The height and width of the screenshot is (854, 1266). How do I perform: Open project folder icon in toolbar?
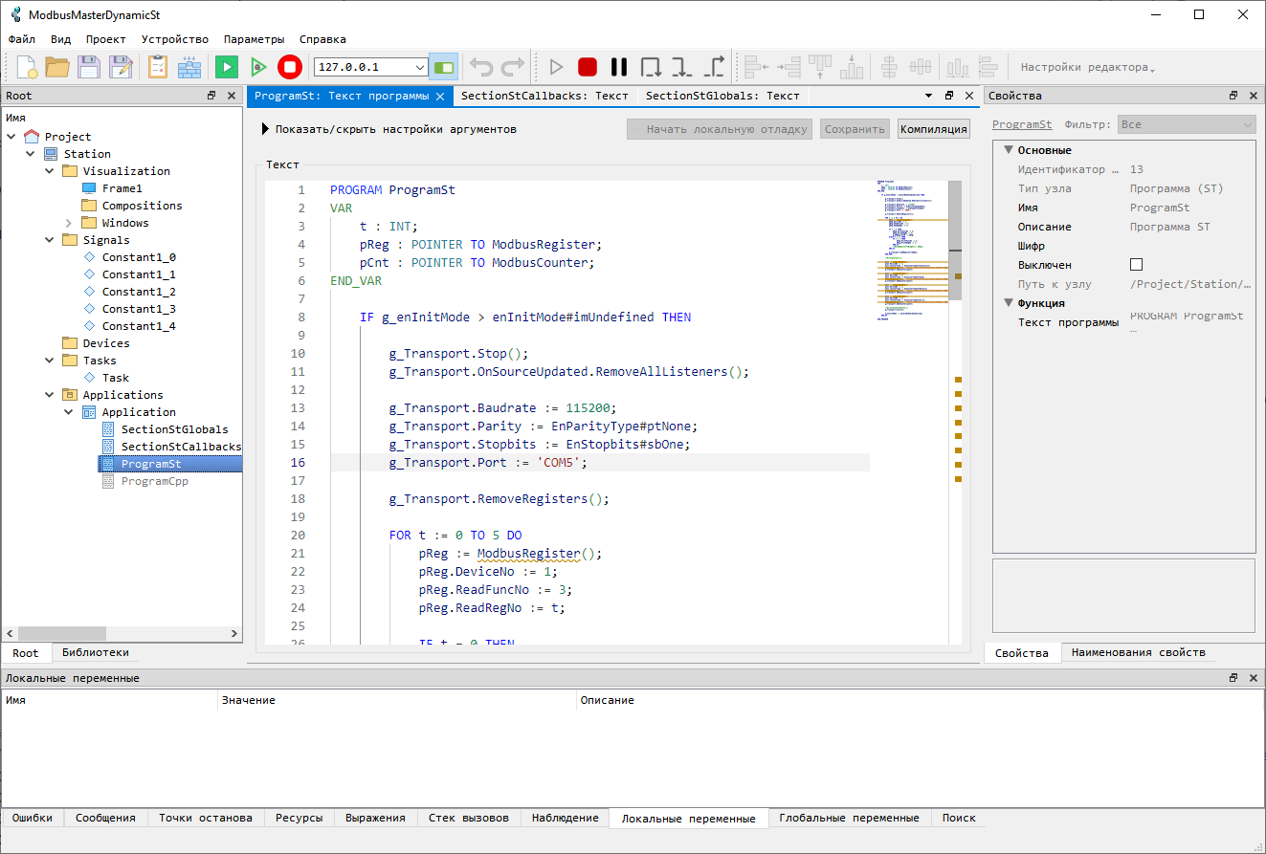click(x=57, y=67)
